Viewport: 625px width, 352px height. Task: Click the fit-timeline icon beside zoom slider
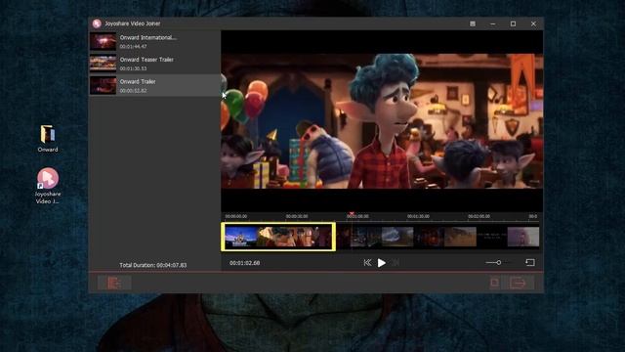529,263
